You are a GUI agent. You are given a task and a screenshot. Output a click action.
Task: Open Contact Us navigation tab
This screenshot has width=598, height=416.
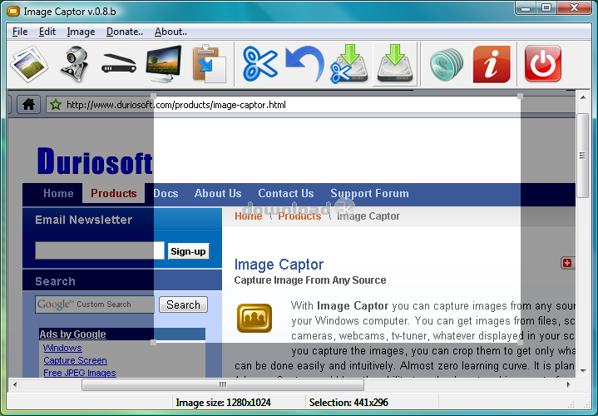coord(286,193)
